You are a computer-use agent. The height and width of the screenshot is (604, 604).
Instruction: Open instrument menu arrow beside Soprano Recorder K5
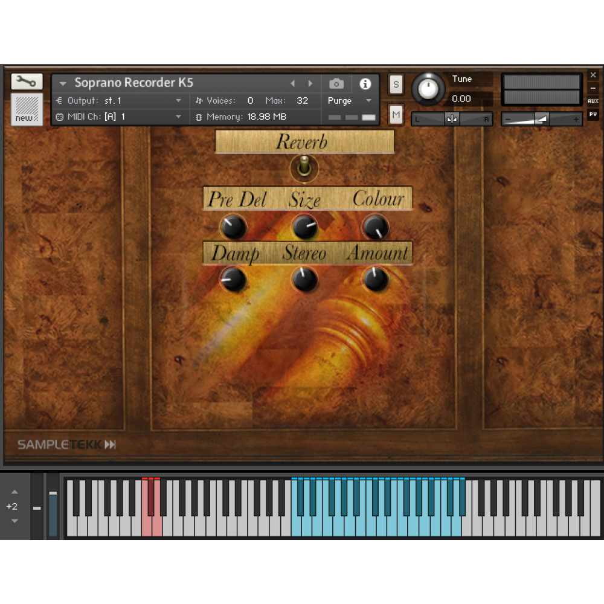(x=63, y=84)
